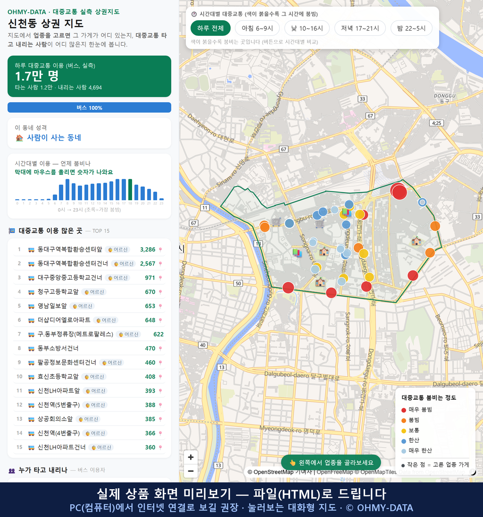483x517 pixels.
Task: Click the 408 value for 효신초등학교앞
Action: tap(150, 377)
